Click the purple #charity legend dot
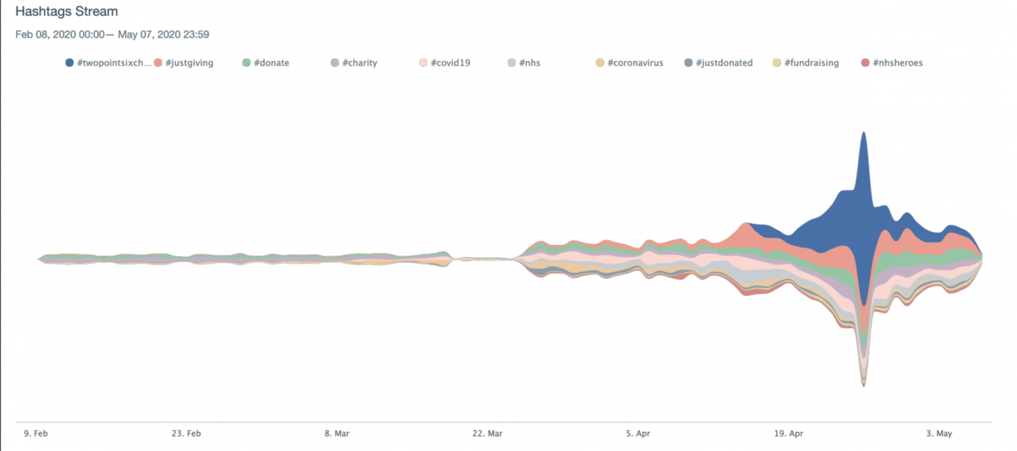 coord(335,63)
